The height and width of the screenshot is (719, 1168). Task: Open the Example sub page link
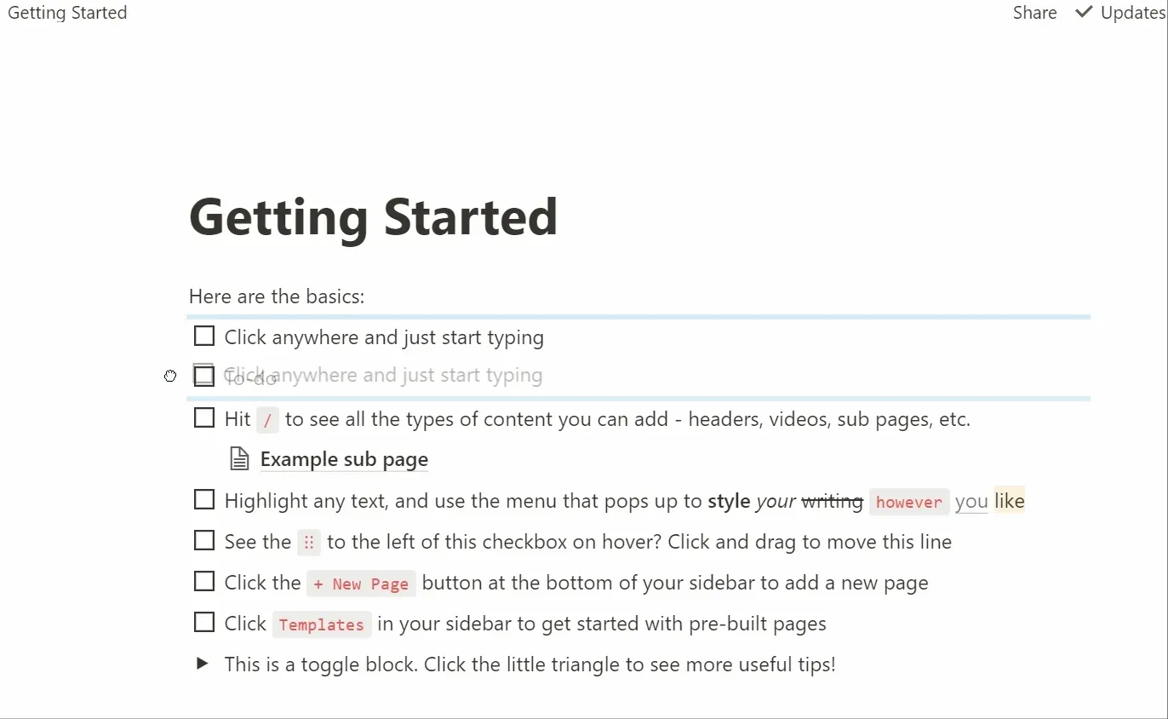point(344,460)
